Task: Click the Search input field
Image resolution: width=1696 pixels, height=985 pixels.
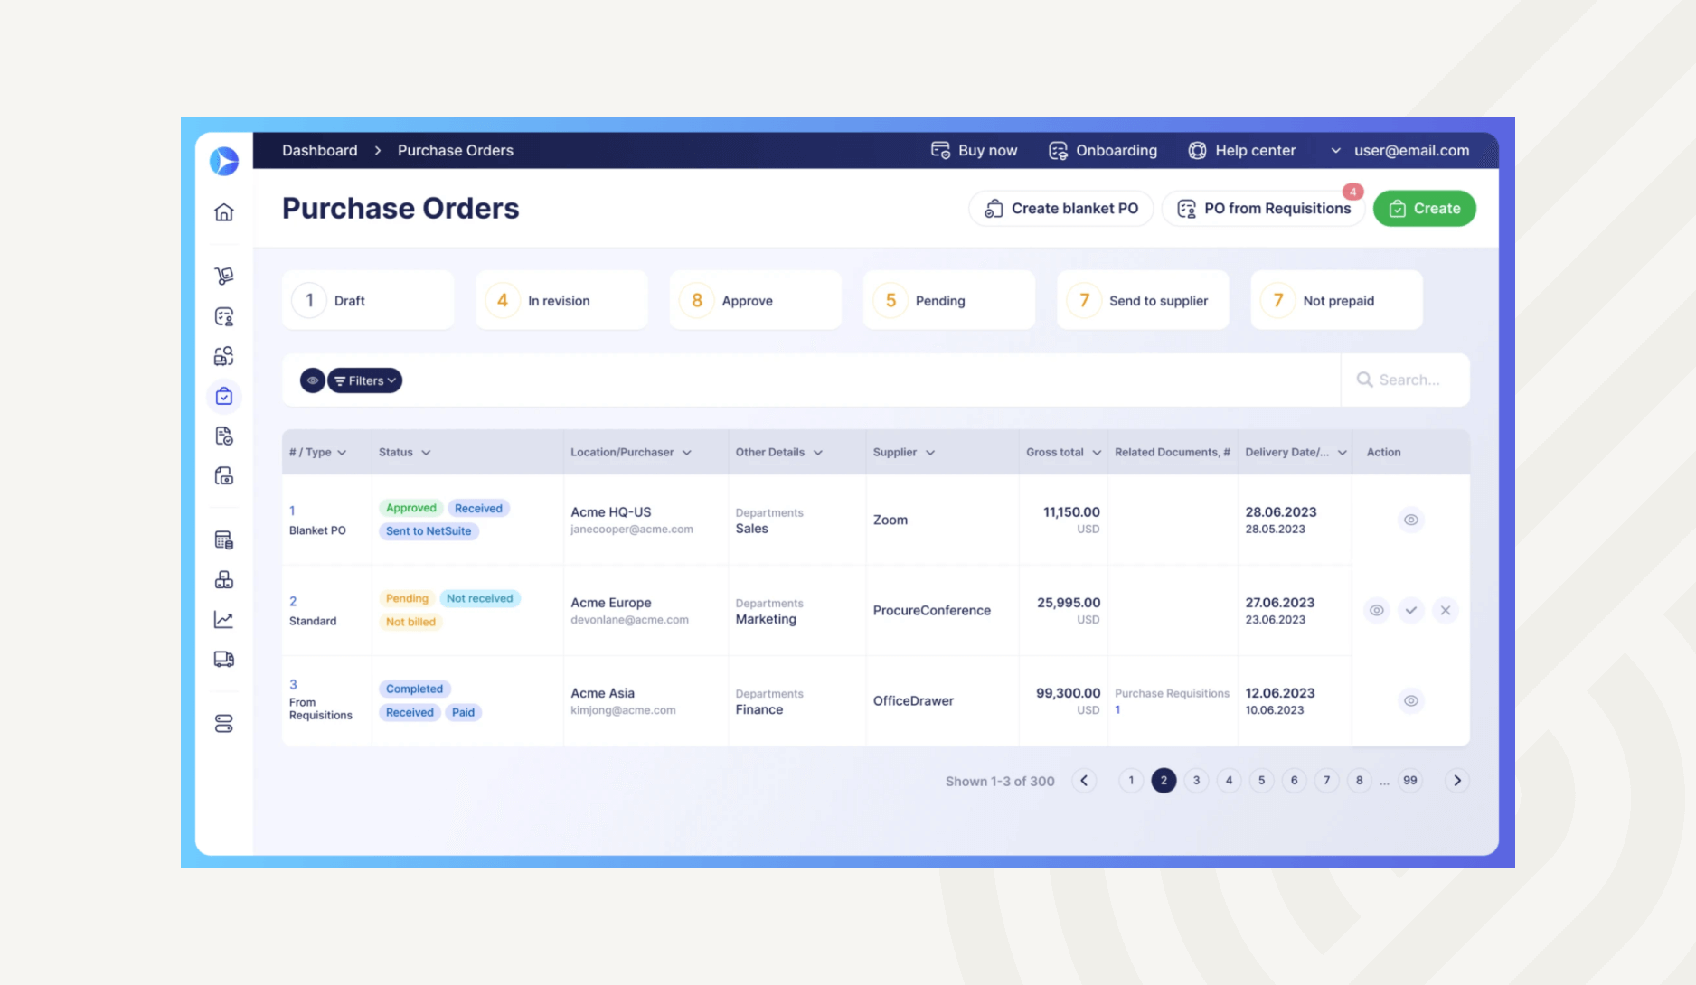Action: click(x=1406, y=380)
